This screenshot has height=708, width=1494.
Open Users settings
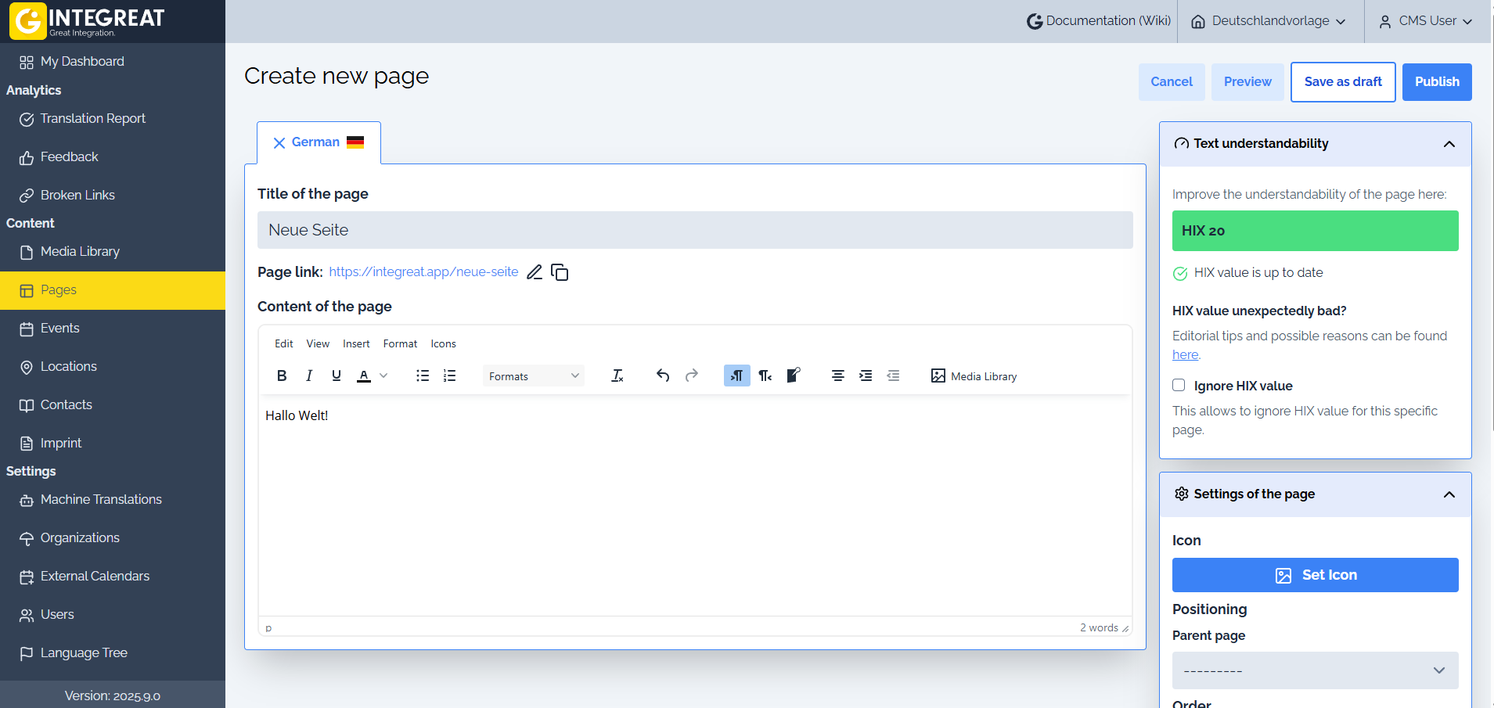[113, 615]
